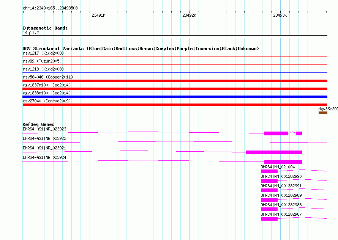Click the DHRS4-AS1|NR_023921 transcript label
Viewport: 338px width, 240px height.
point(44,148)
